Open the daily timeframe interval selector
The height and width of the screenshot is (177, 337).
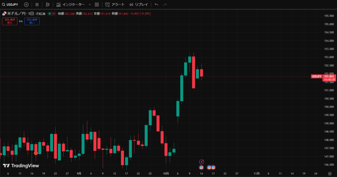pyautogui.click(x=37, y=5)
